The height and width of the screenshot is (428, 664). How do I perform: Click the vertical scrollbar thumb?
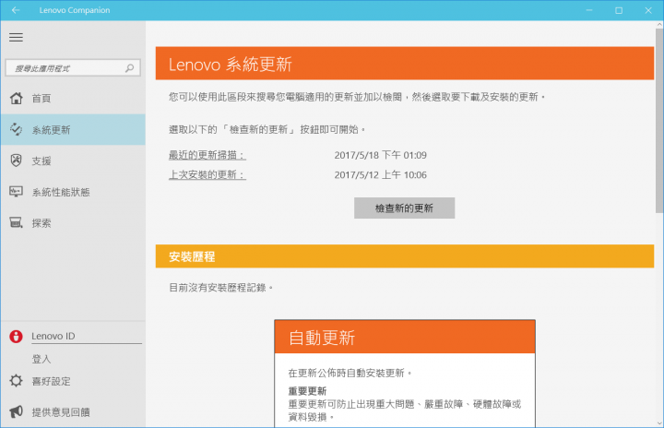click(658, 121)
